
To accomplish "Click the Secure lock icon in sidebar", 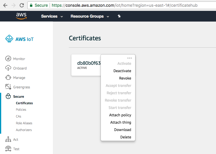I will click(8, 96).
